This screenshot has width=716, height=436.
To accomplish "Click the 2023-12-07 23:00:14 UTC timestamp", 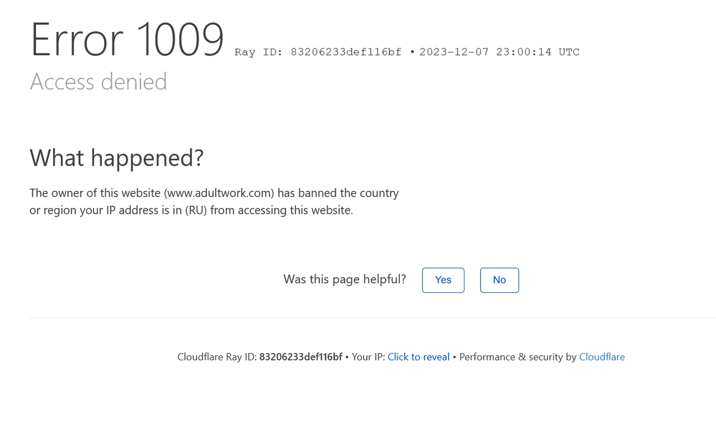I will 499,52.
